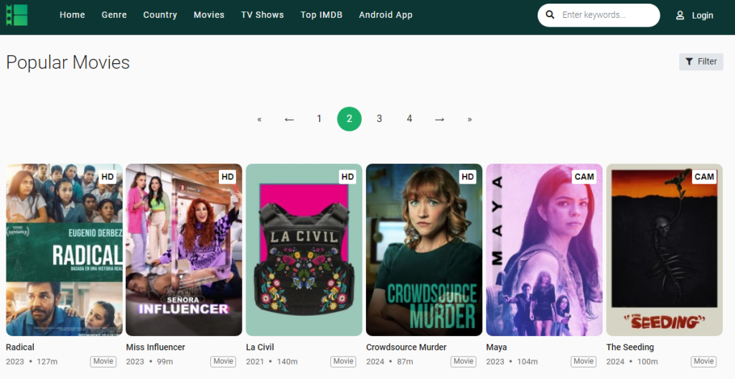
Task: Click HD badge on Radical poster
Action: tap(108, 177)
